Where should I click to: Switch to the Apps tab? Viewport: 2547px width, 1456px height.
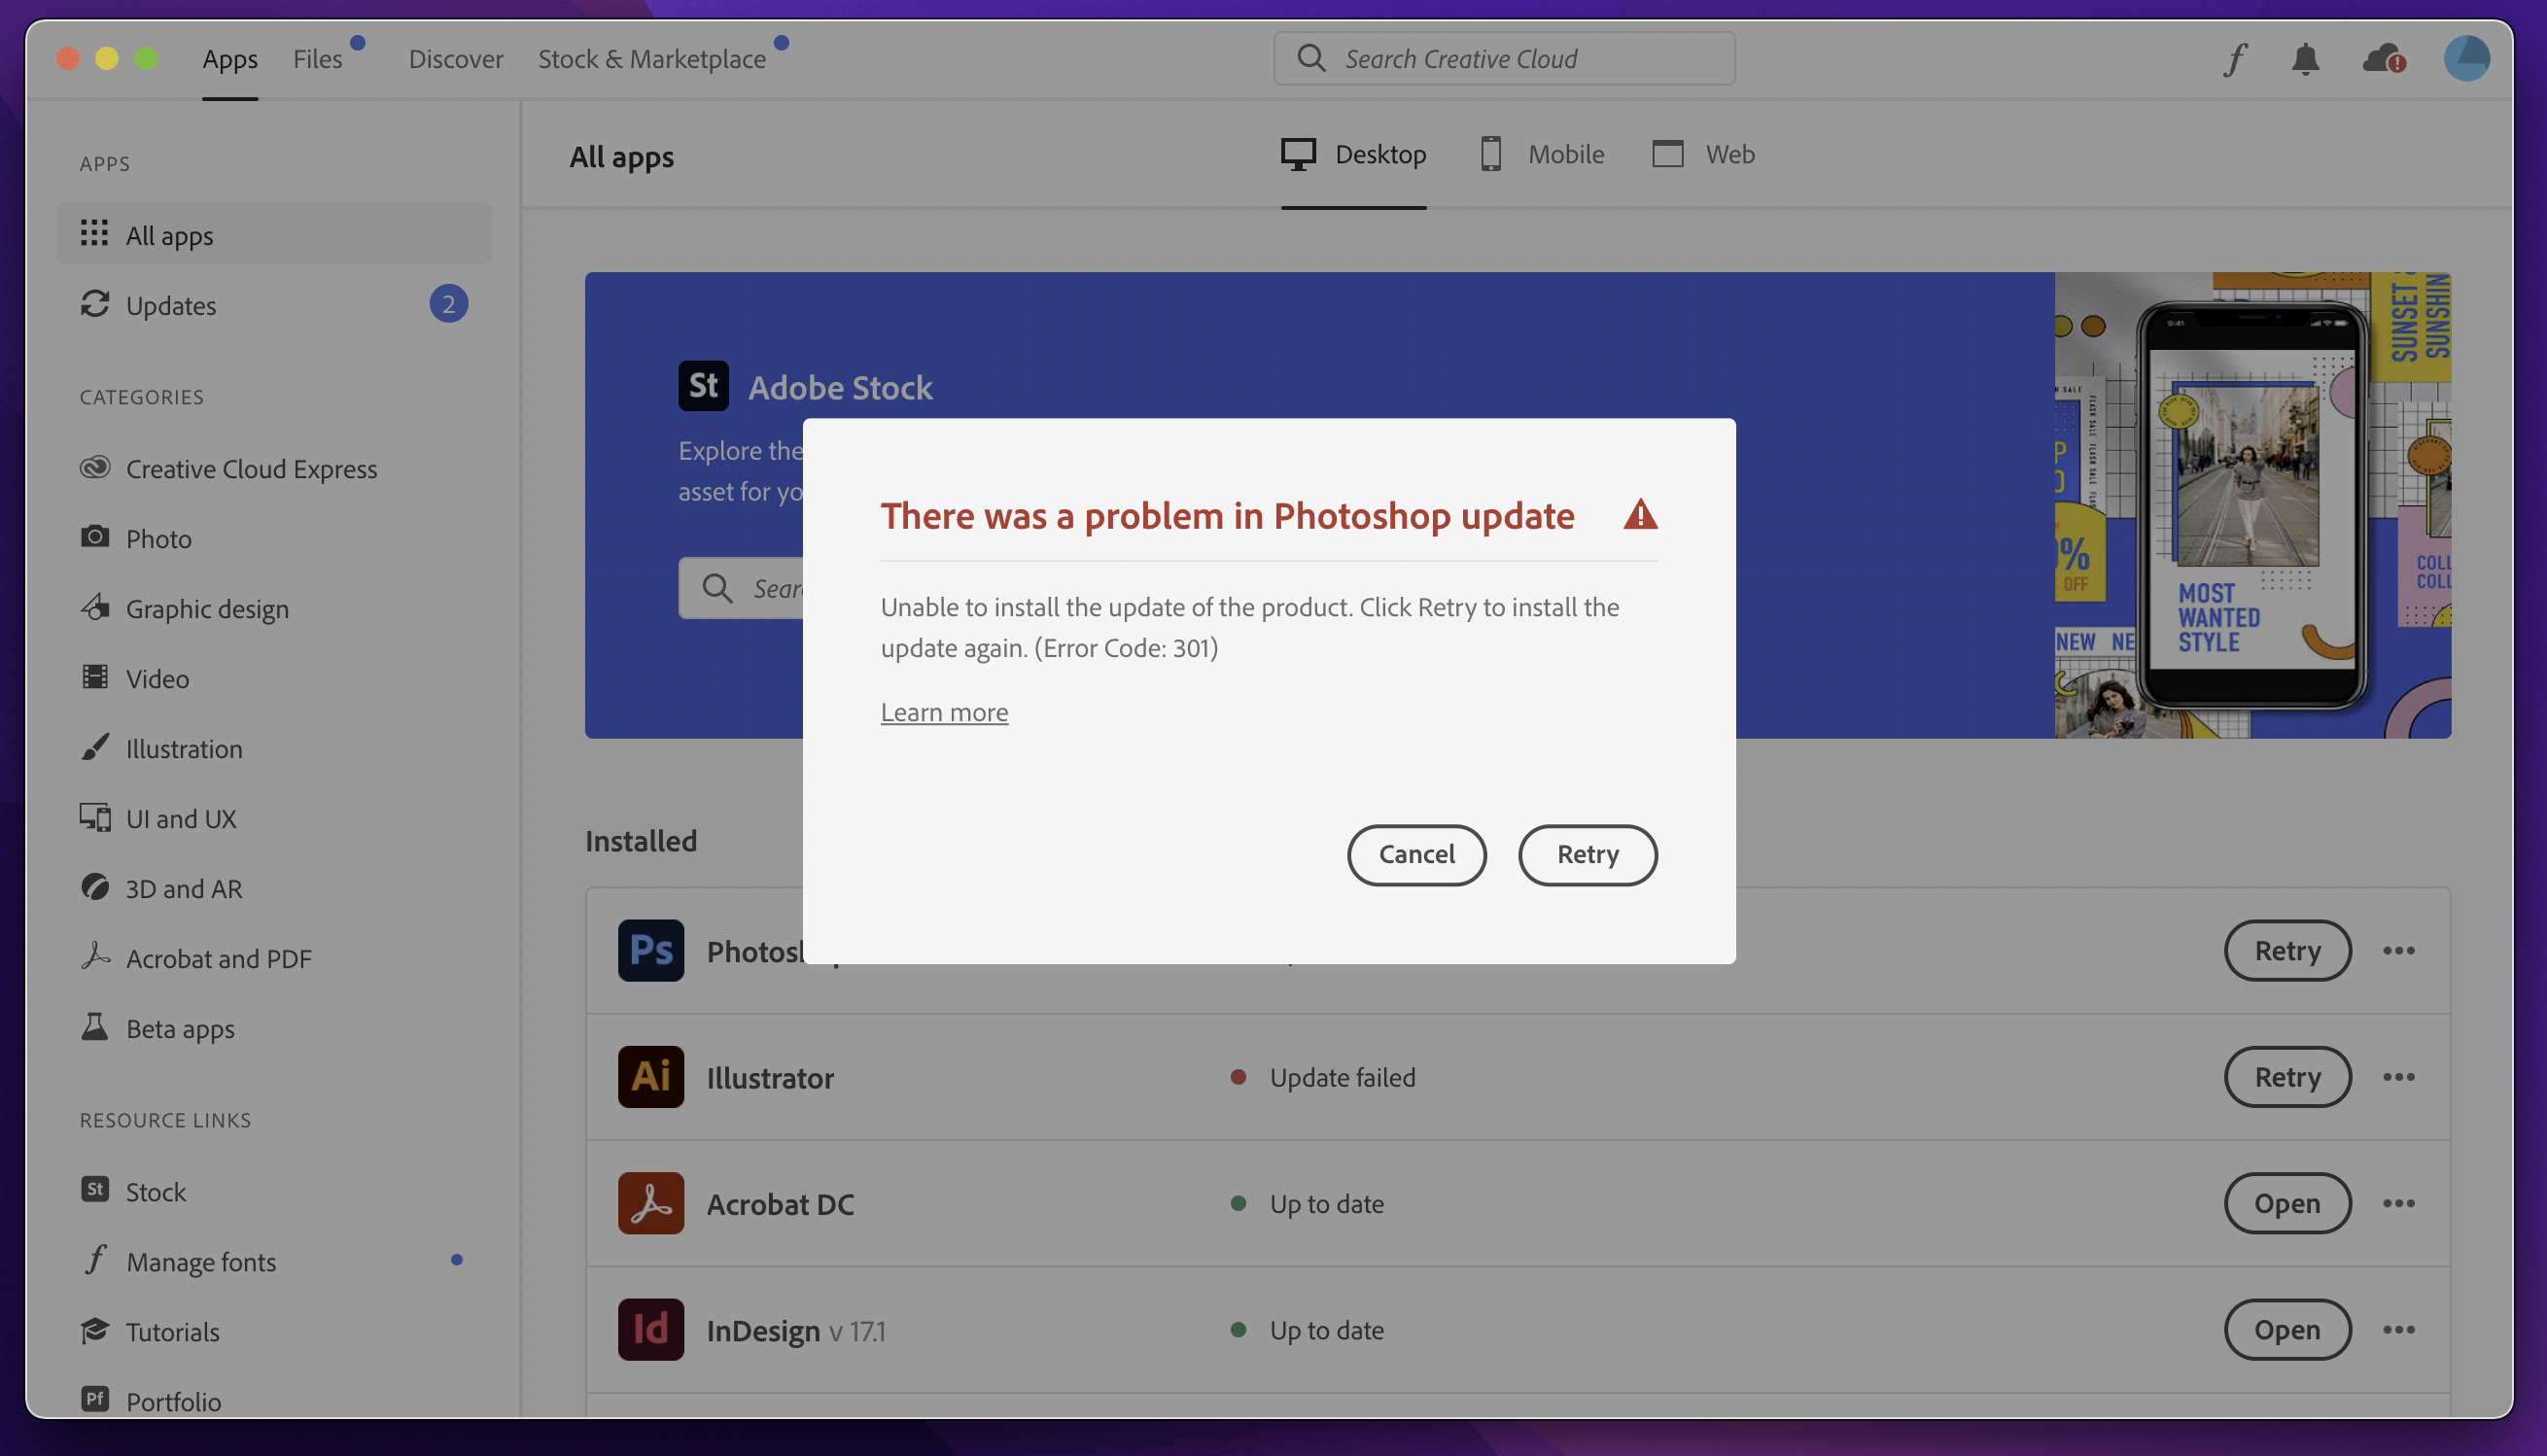click(x=230, y=59)
